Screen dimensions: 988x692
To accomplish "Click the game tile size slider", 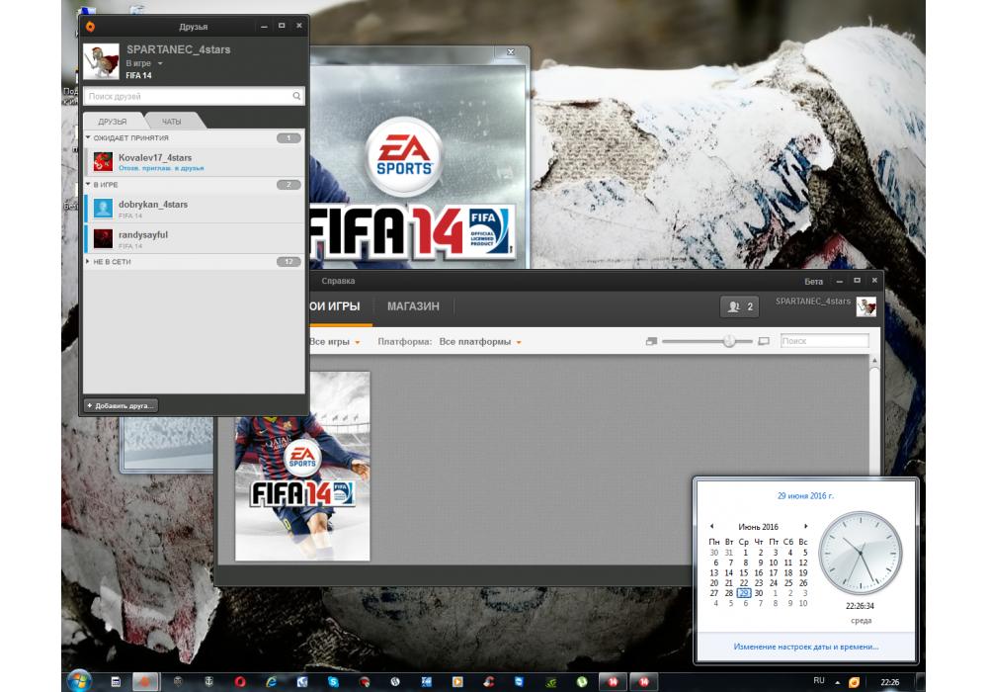I will (x=729, y=341).
